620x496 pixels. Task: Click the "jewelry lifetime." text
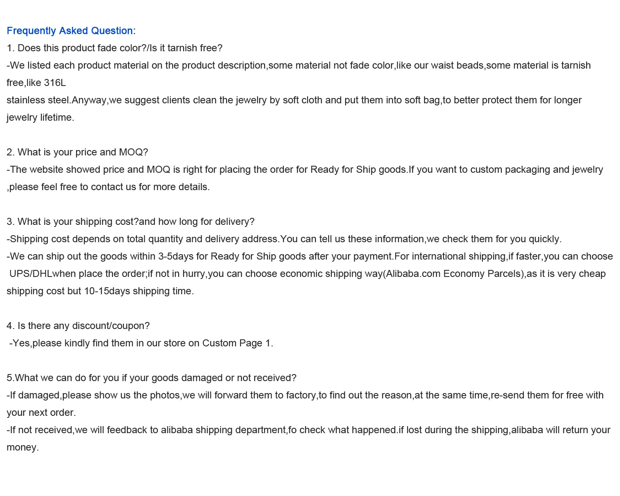click(x=41, y=118)
